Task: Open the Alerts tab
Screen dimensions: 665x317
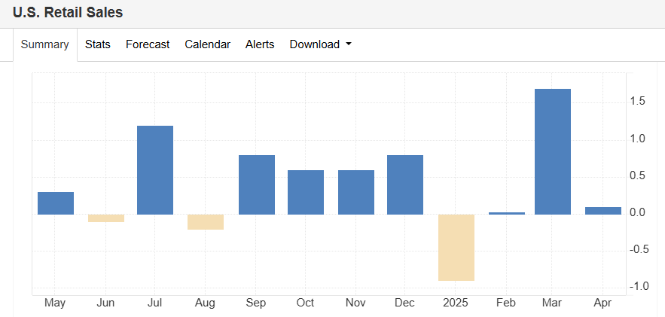Action: (x=260, y=44)
